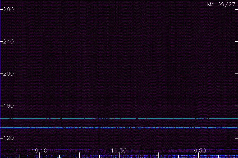
Task: Click the 160 frequency axis label
Action: pos(8,106)
